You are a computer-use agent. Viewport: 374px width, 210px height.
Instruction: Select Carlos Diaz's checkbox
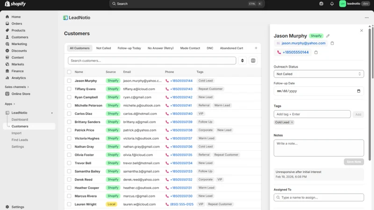(x=69, y=113)
